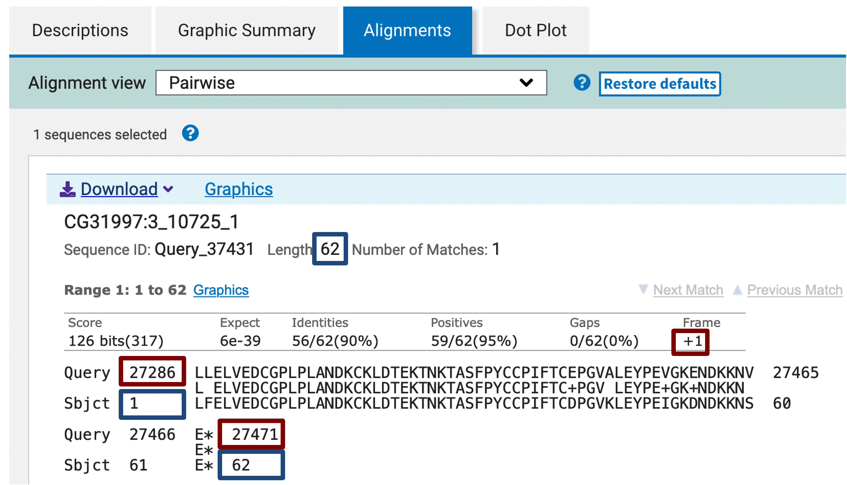Click the Frame value +1

(x=693, y=341)
